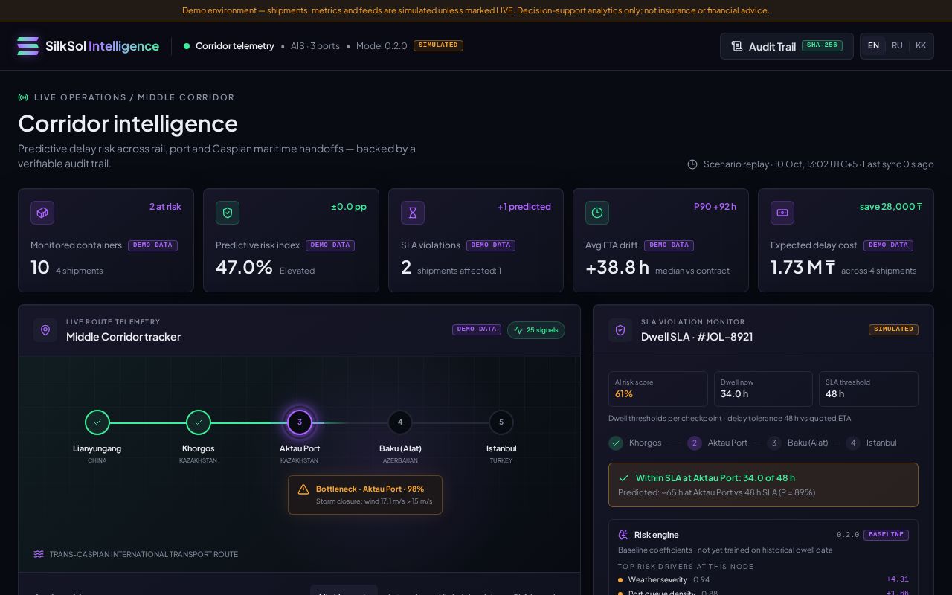Viewport: 952px width, 595px height.
Task: Click the shield icon of SLA Violation Monitor
Action: (620, 330)
